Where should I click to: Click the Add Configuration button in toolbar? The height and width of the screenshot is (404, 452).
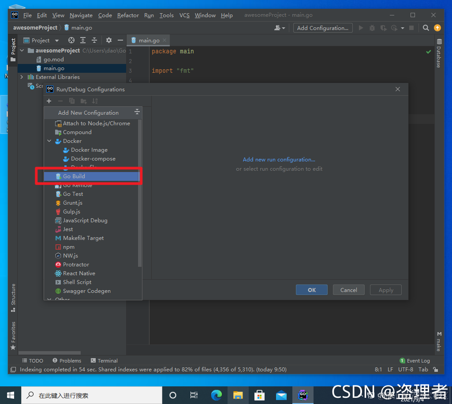[323, 28]
